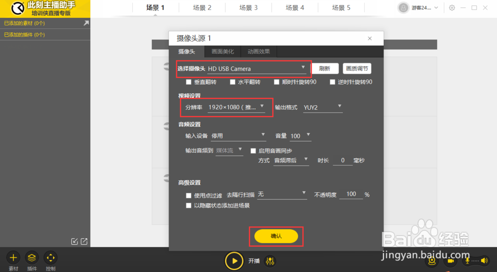Click the yellow 确认 confirm button
The width and height of the screenshot is (497, 272).
click(x=276, y=236)
